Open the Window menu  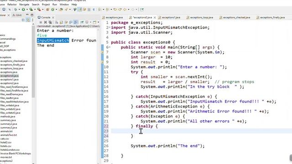tap(64, 5)
